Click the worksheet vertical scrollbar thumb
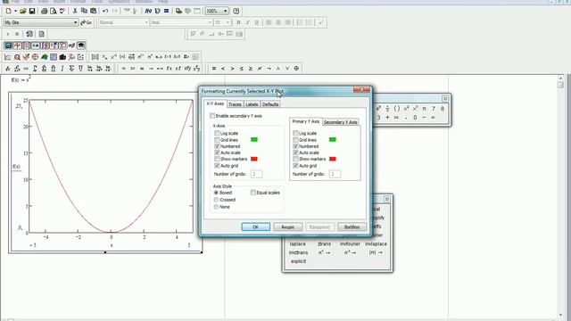 [560, 85]
